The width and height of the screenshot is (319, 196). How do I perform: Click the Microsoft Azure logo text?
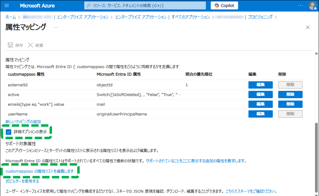[37, 6]
